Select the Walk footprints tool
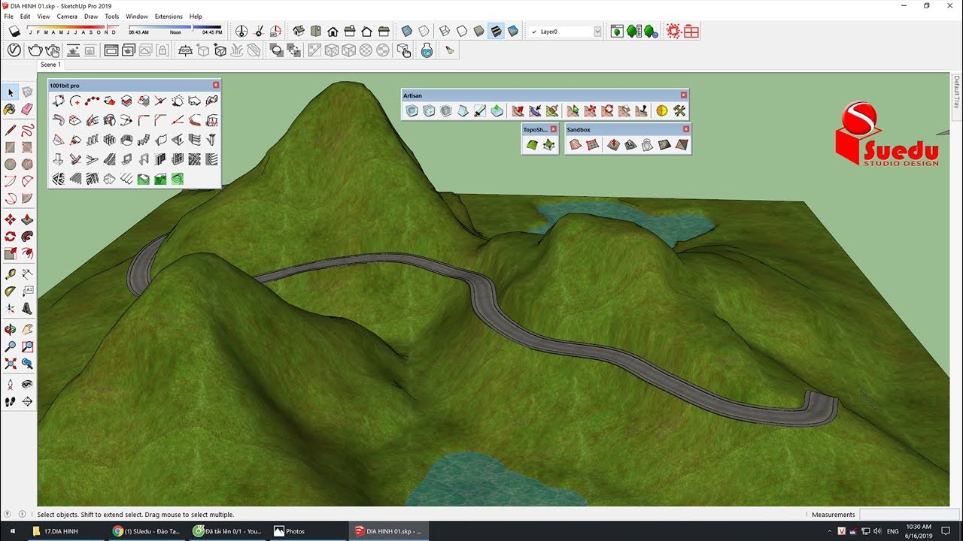This screenshot has height=541, width=963. coord(11,401)
